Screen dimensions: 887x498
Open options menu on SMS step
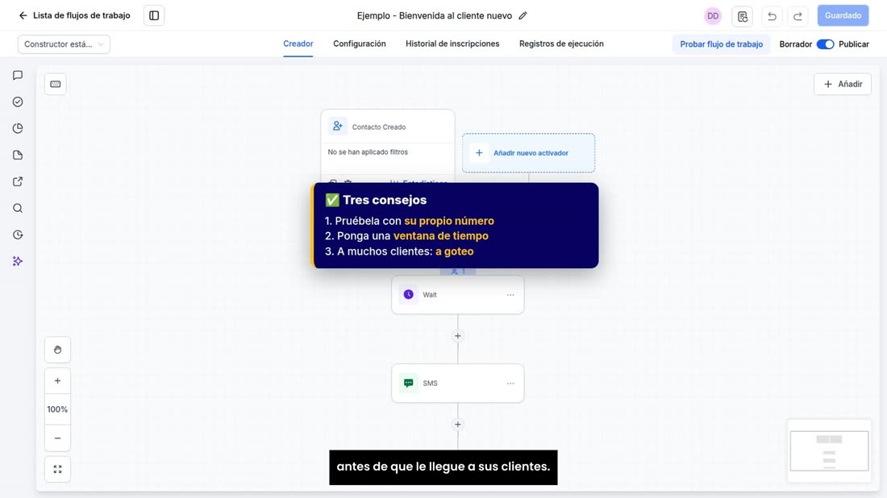point(510,384)
